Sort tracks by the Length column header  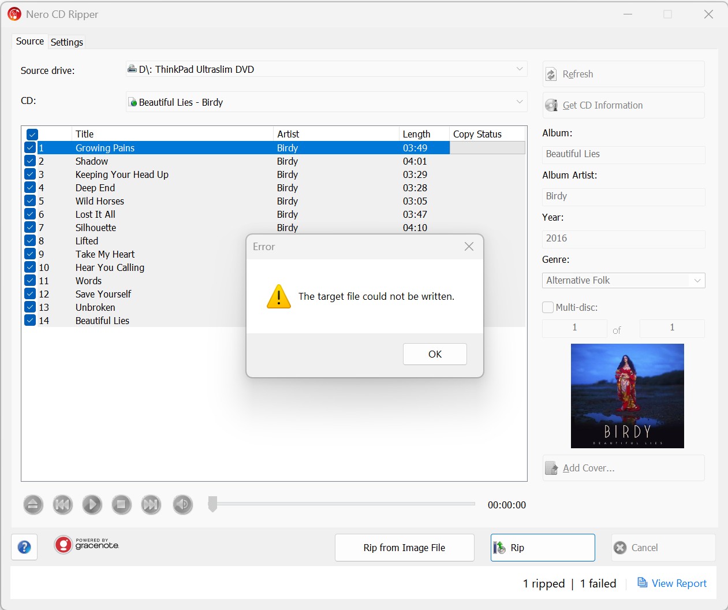click(424, 134)
